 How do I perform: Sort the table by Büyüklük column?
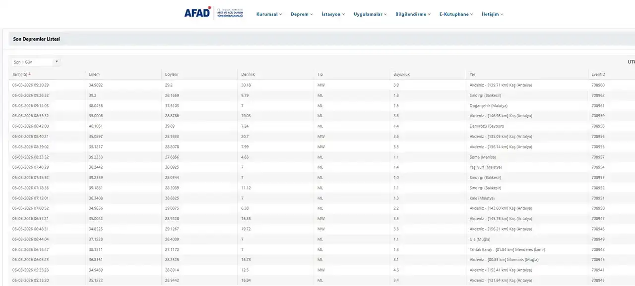coord(402,74)
